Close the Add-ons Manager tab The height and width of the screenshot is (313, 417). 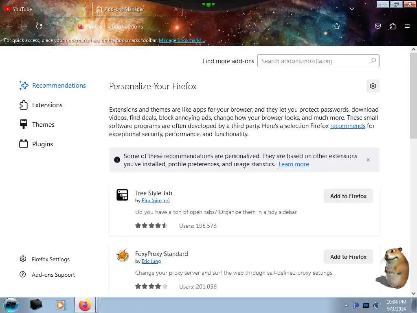click(176, 9)
